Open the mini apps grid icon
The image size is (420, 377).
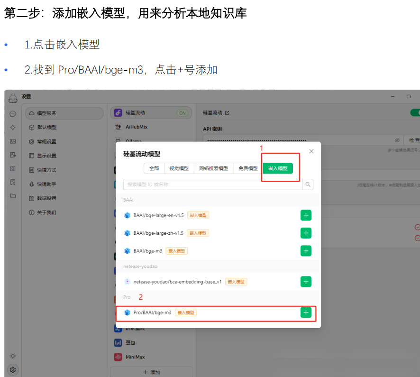coord(13,169)
